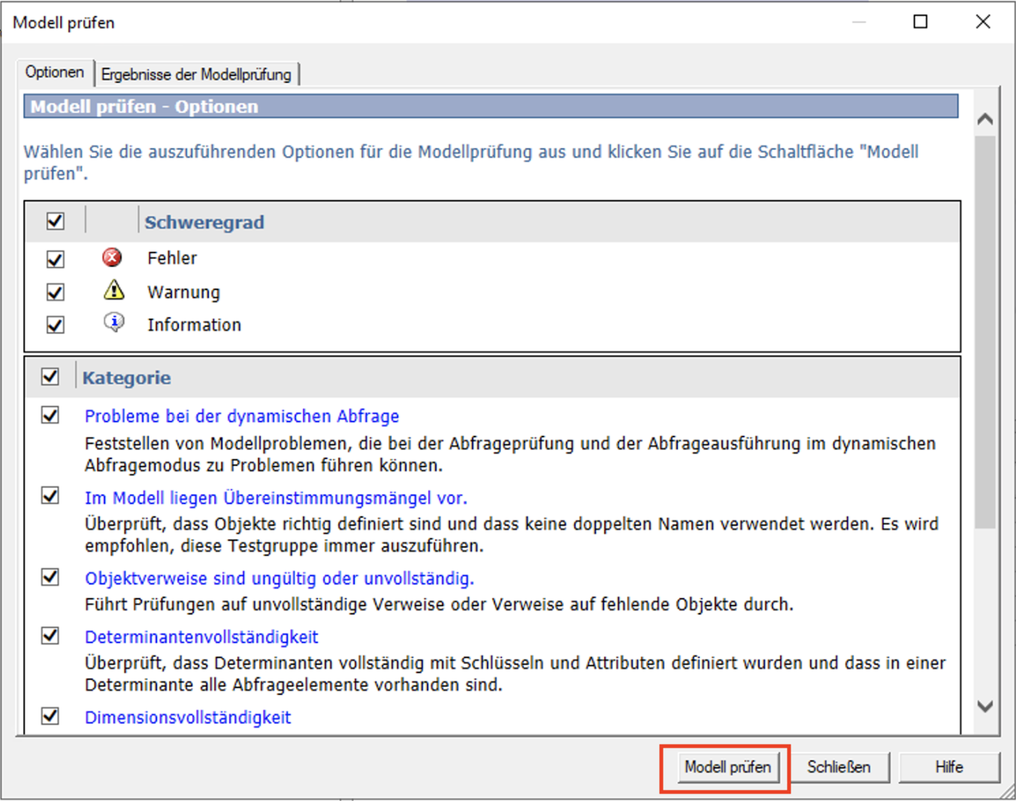Toggle the Kategorie select-all checkbox

coord(50,376)
